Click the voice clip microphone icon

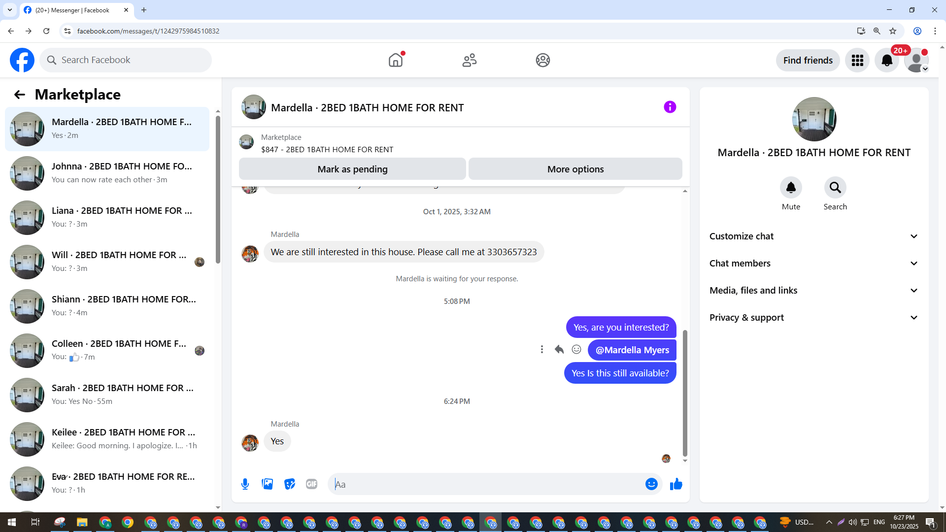pyautogui.click(x=245, y=484)
